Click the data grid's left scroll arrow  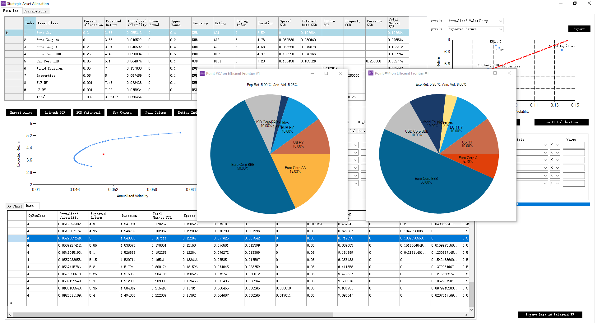[x=10, y=315]
